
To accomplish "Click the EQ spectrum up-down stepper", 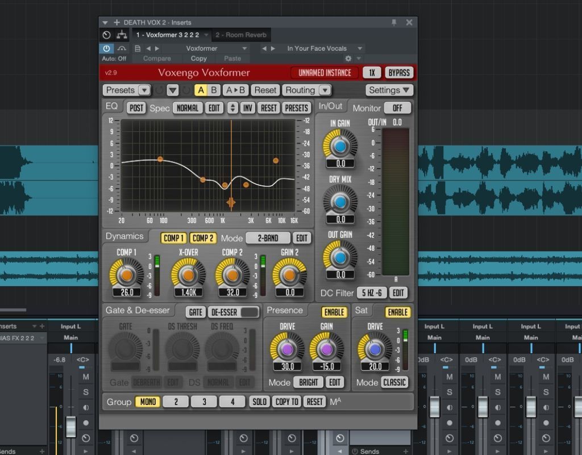I will (232, 108).
